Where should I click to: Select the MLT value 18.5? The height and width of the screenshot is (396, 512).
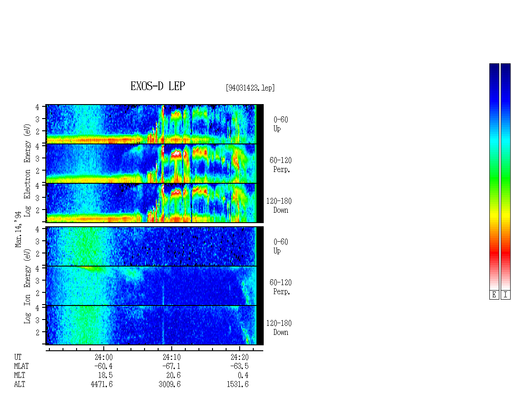pyautogui.click(x=106, y=376)
